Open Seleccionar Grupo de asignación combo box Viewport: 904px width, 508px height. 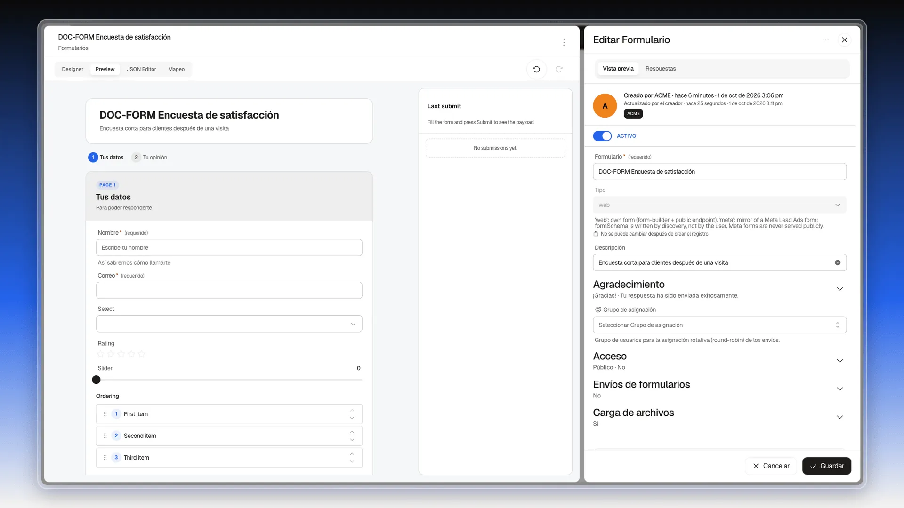coord(719,325)
